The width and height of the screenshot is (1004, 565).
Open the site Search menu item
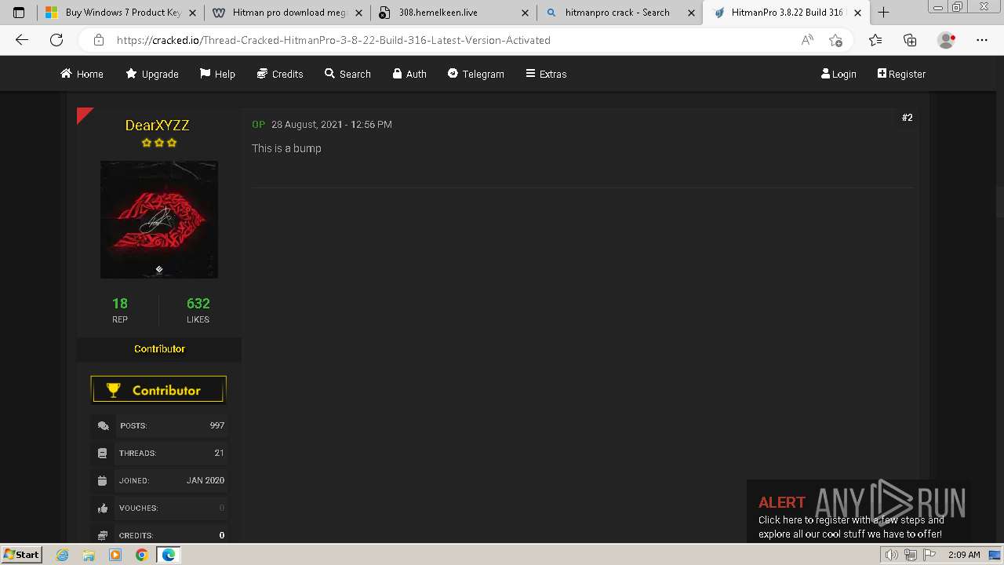347,74
